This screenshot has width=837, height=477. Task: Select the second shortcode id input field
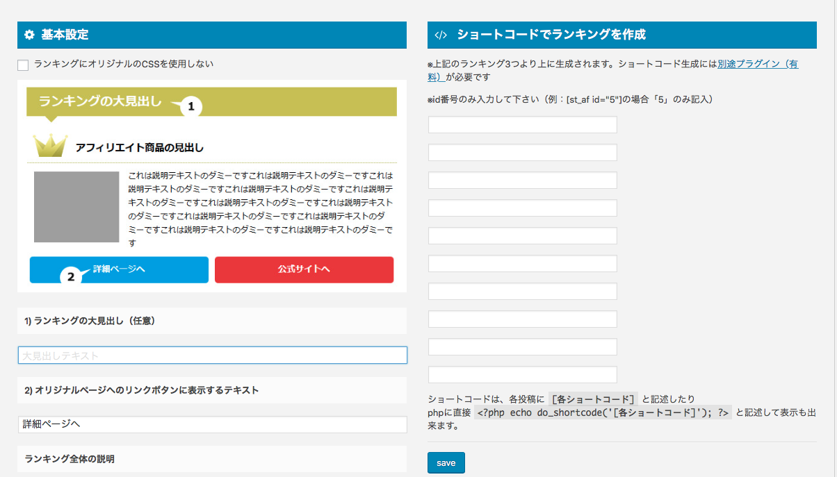(x=523, y=153)
